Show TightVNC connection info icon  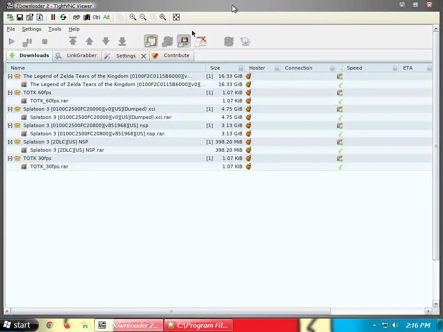[40, 17]
